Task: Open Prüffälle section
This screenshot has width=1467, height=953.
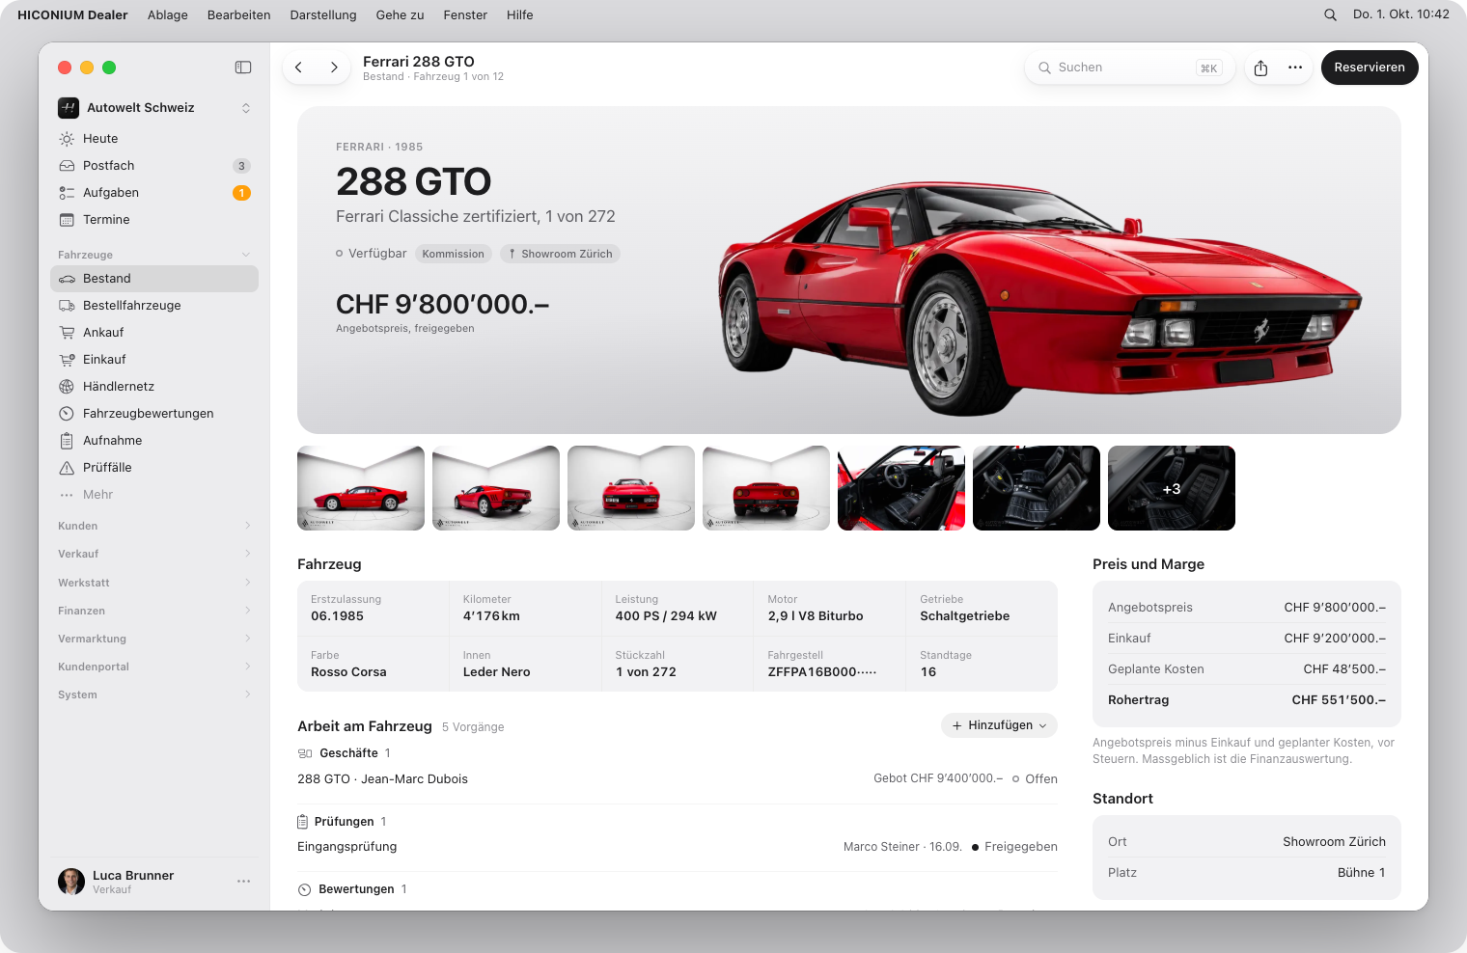Action: tap(154, 468)
